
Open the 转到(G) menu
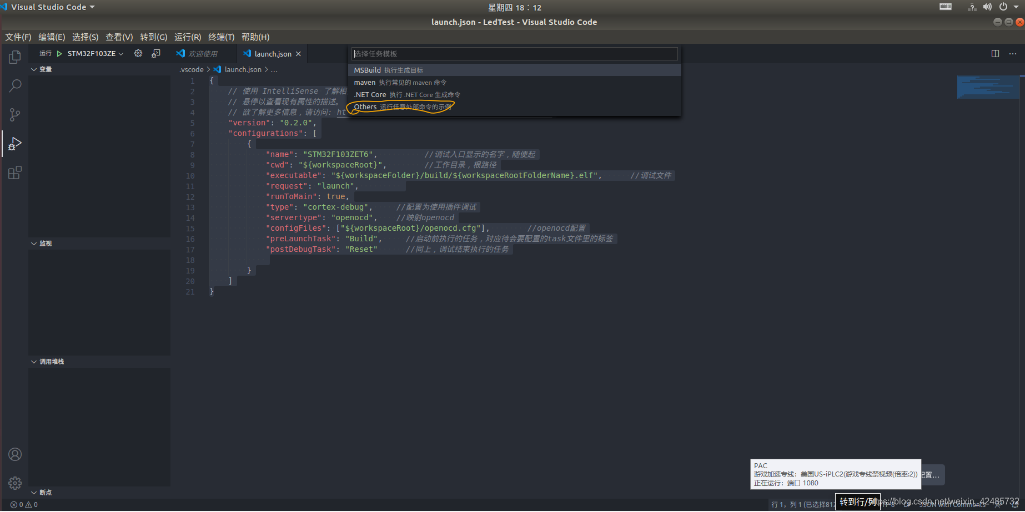(154, 37)
